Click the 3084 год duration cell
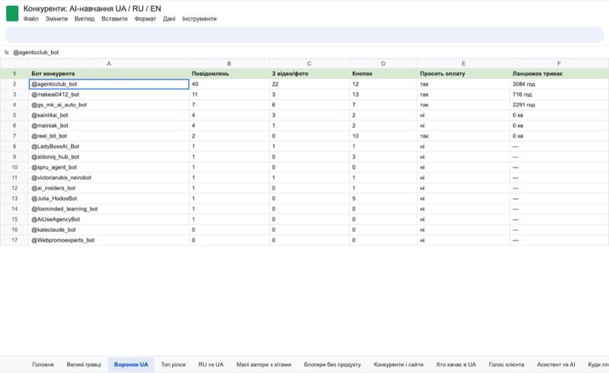 (x=559, y=84)
